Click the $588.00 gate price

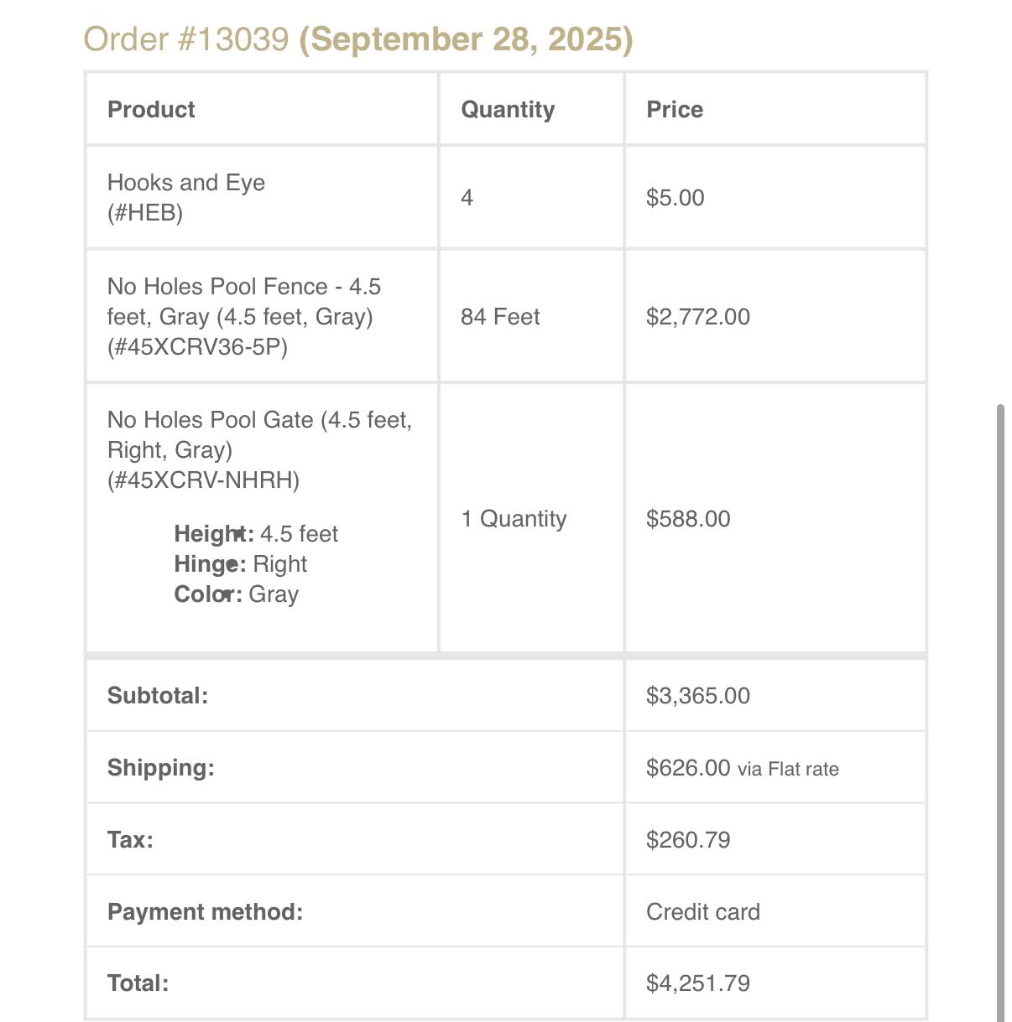coord(688,519)
